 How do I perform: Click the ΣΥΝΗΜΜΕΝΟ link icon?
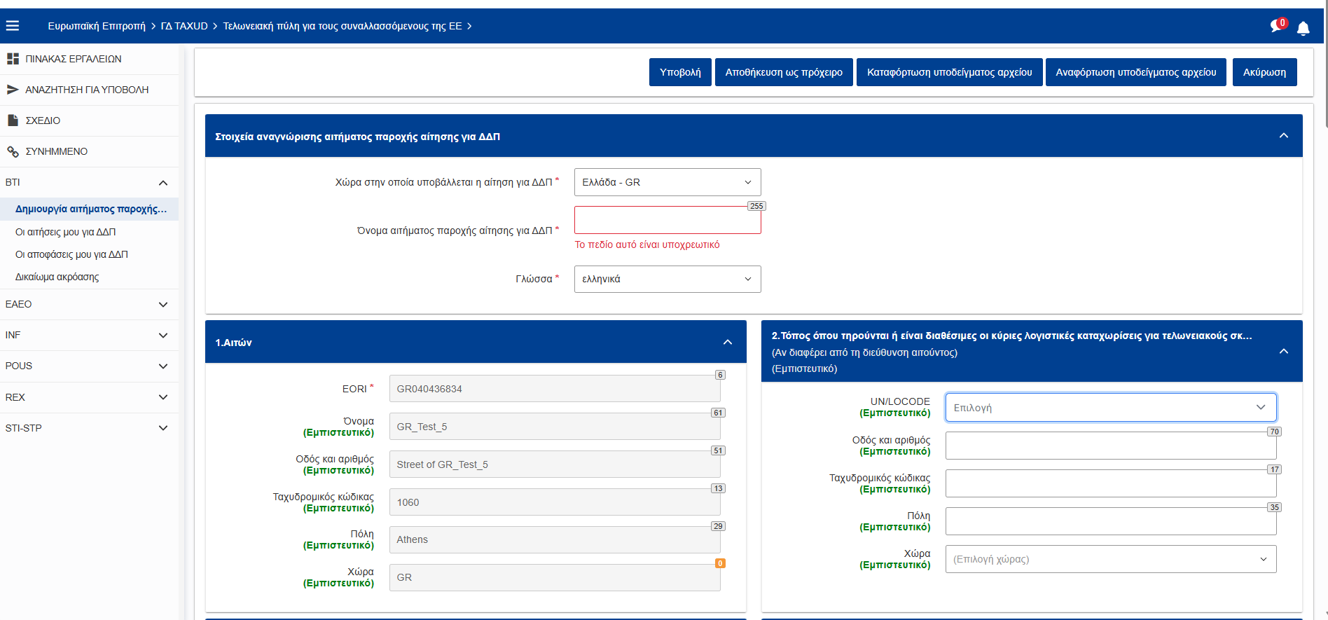13,151
